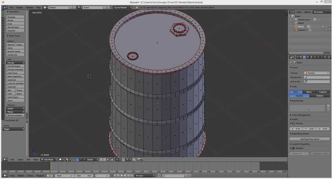332x179 pixels.
Task: Open the Global orientation dropdown
Action: tap(92, 160)
